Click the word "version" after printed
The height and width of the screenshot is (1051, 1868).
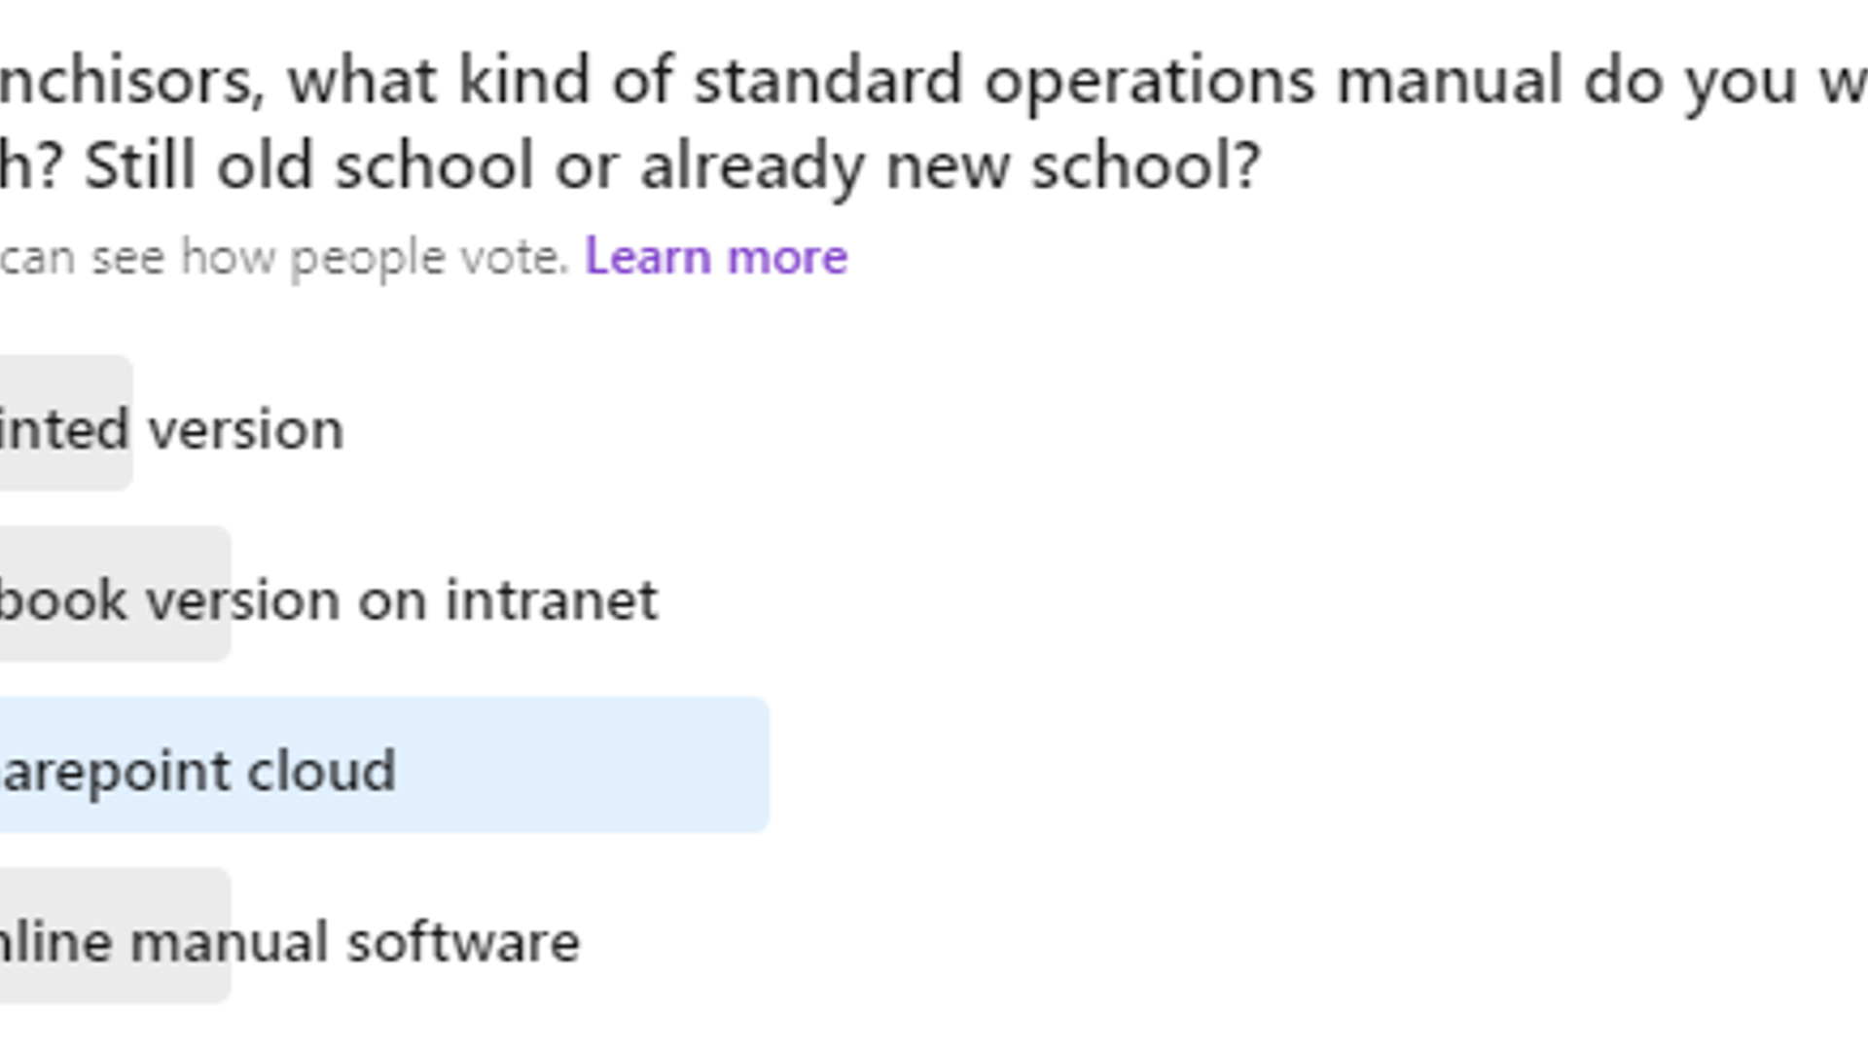(x=245, y=429)
